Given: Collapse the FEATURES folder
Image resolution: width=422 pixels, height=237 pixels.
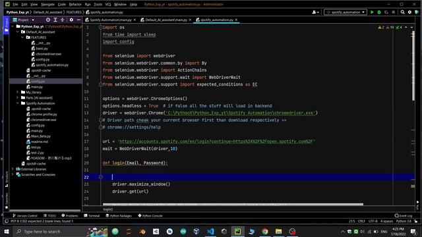Looking at the screenshot, I should click(22, 38).
